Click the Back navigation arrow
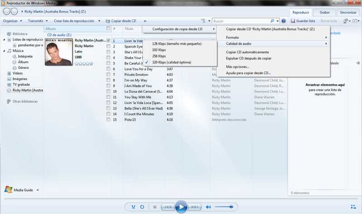 click(7, 11)
